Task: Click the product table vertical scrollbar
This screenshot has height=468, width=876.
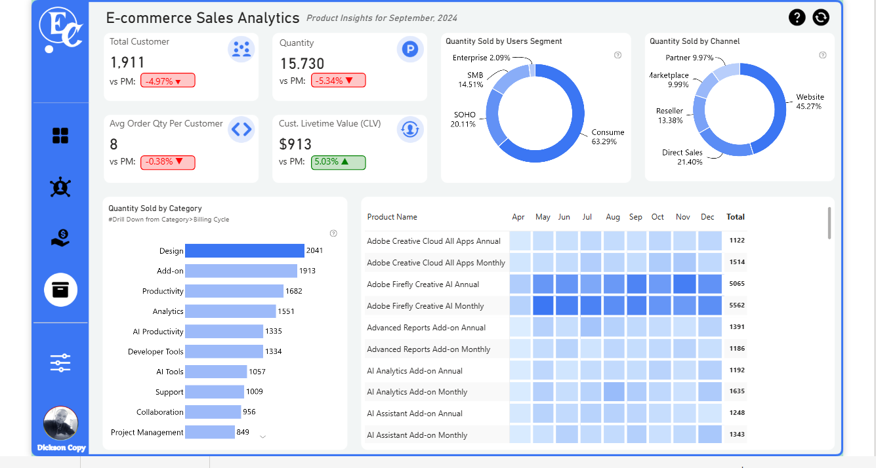Action: click(829, 223)
